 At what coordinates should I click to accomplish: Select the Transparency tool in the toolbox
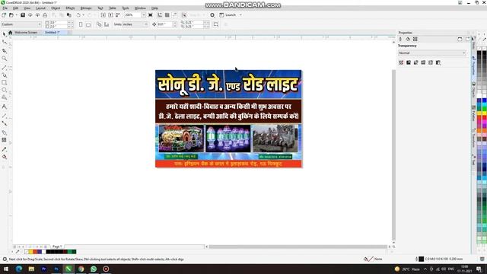(4, 140)
